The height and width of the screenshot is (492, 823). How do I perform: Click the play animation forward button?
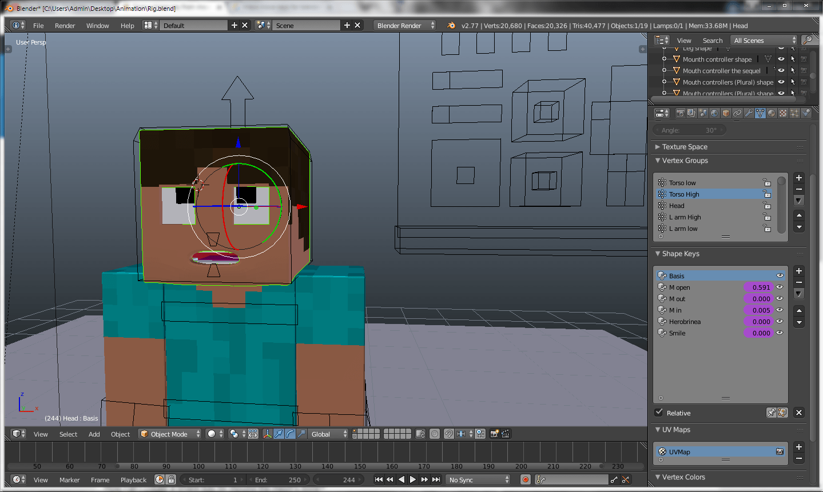pos(412,479)
